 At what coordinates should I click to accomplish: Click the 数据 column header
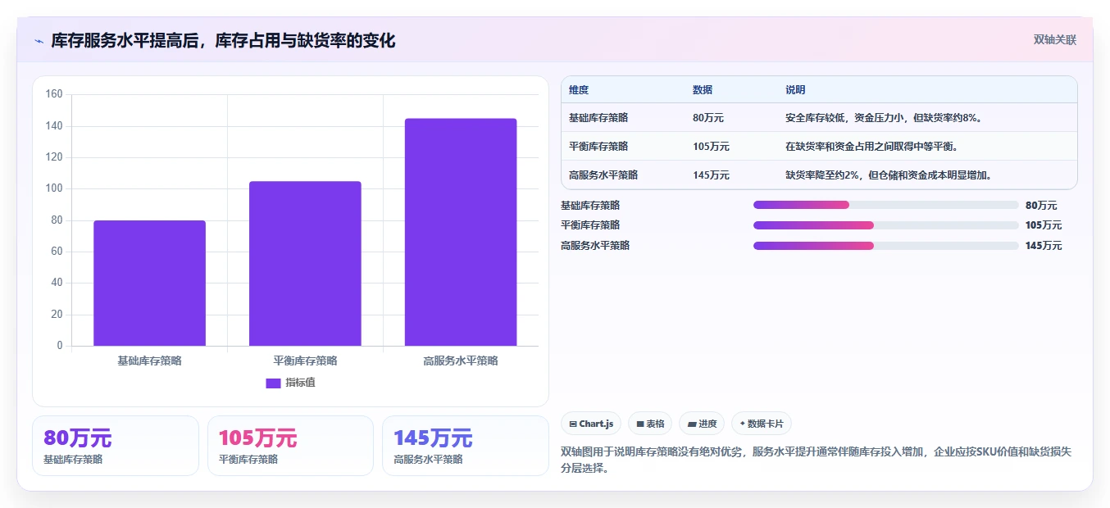(x=703, y=90)
